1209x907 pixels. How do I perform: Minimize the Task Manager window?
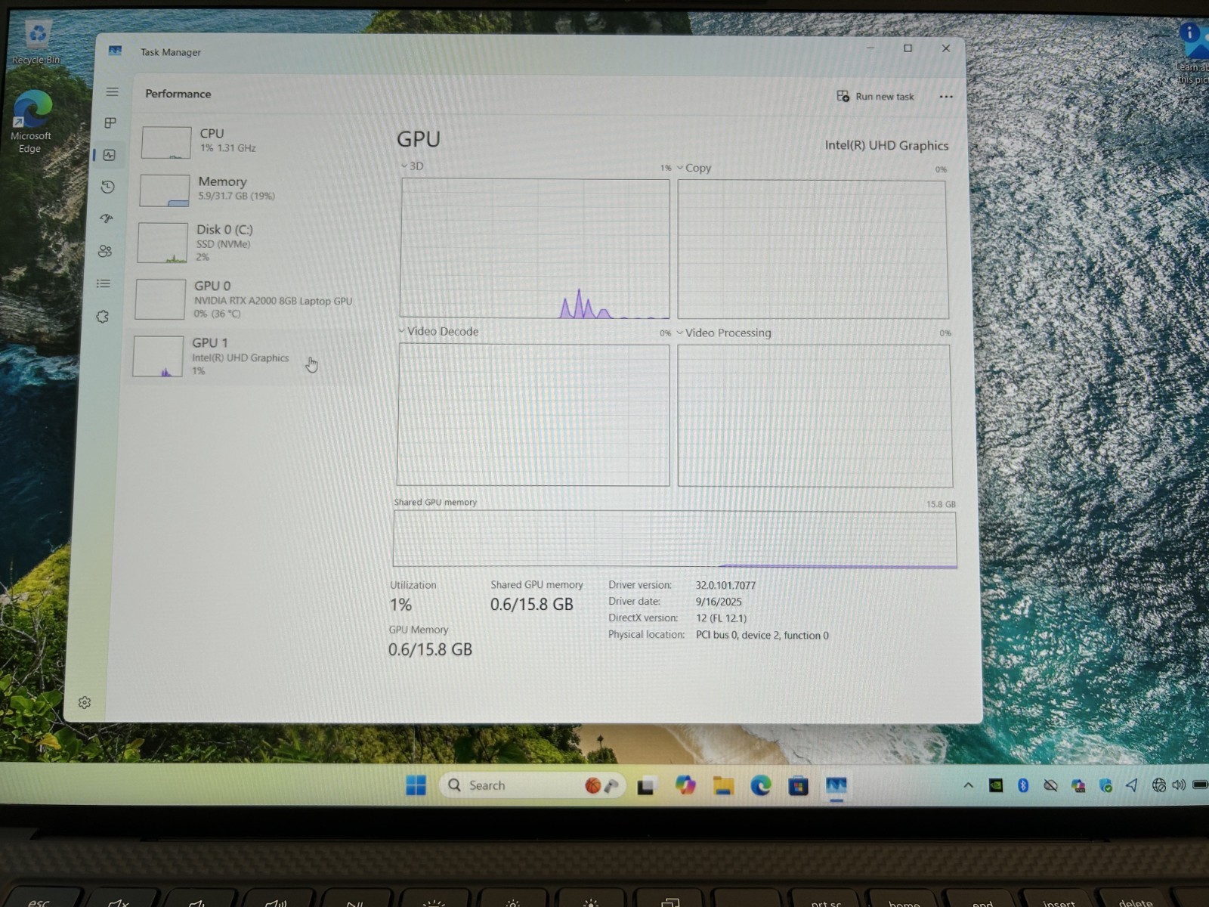tap(870, 48)
